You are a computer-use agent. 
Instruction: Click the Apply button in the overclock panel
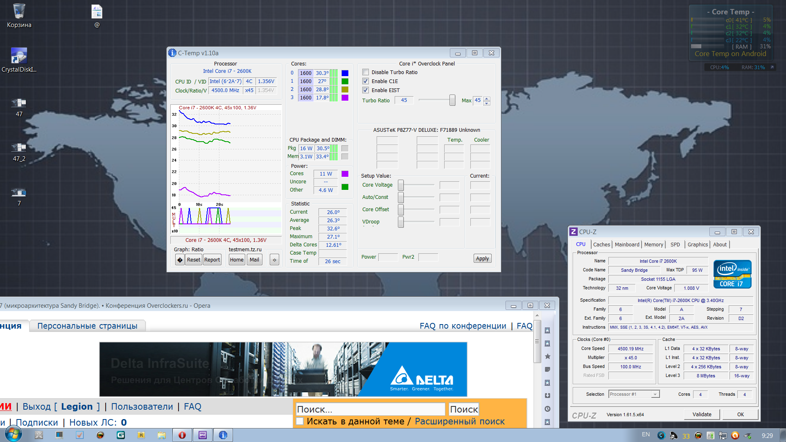coord(482,258)
